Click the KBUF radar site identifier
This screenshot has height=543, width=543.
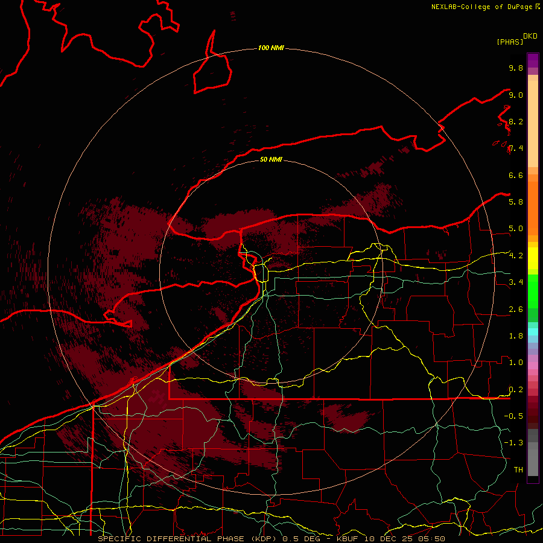pyautogui.click(x=348, y=539)
